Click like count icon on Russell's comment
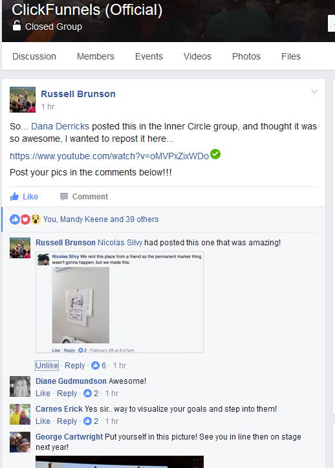Image resolution: width=335 pixels, height=468 pixels. (95, 365)
